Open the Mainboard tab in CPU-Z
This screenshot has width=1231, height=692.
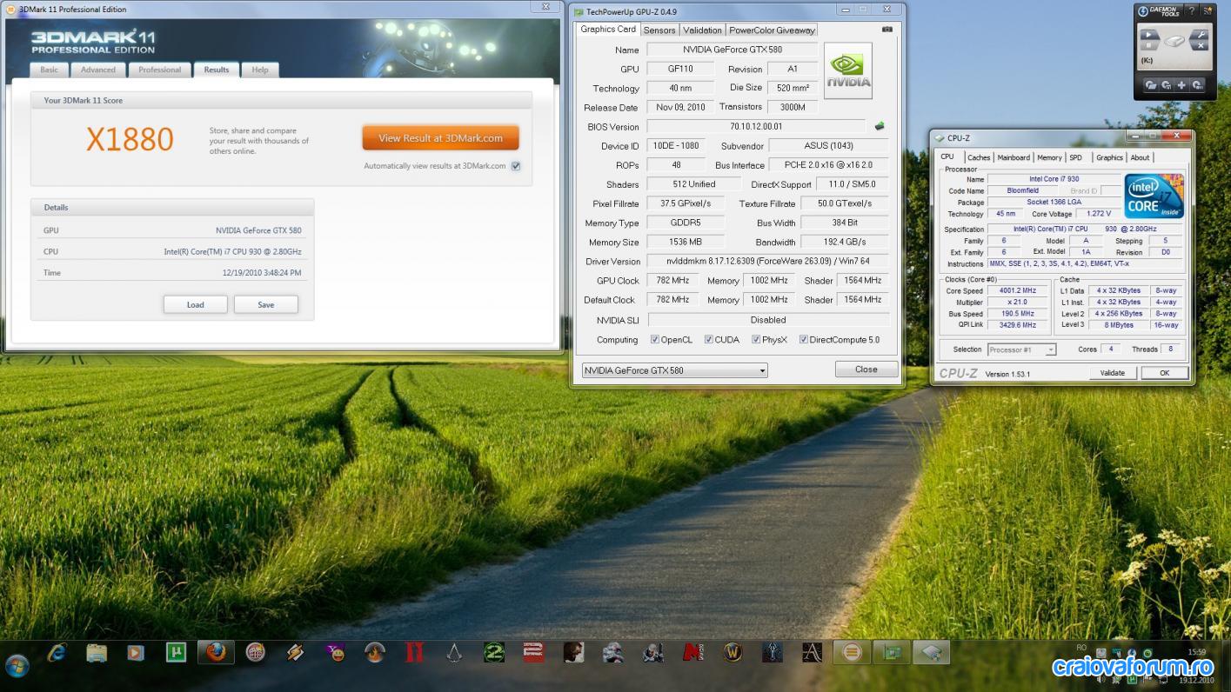(x=1014, y=157)
